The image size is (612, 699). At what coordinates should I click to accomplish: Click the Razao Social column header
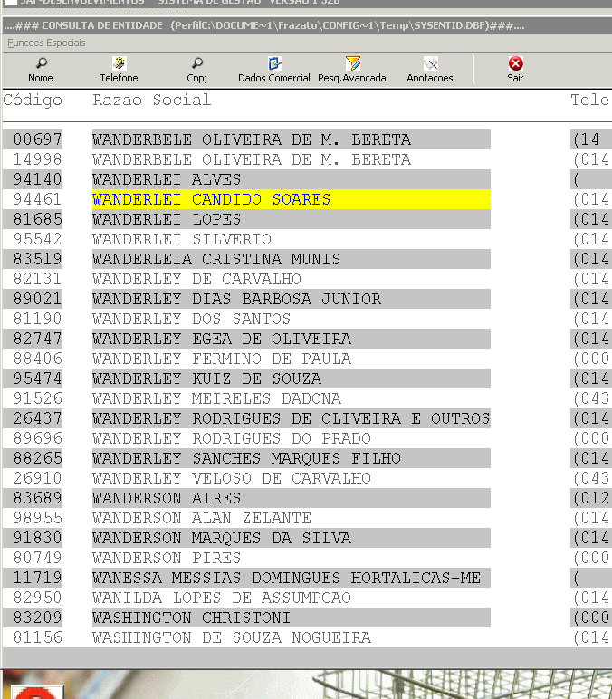click(x=151, y=100)
